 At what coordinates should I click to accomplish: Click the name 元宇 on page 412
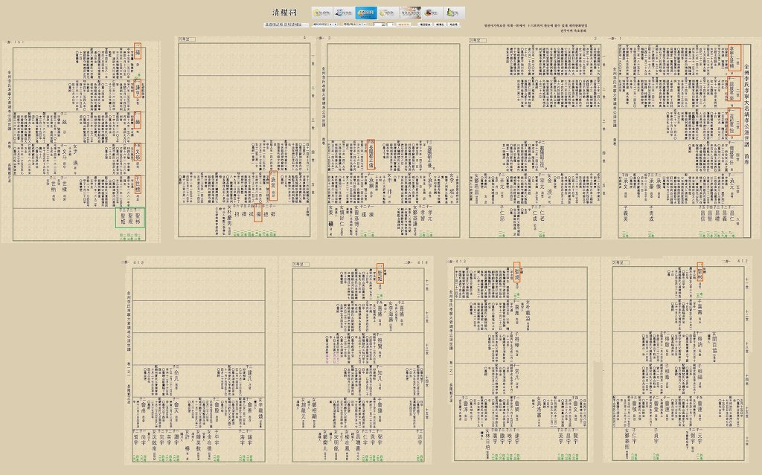click(699, 439)
